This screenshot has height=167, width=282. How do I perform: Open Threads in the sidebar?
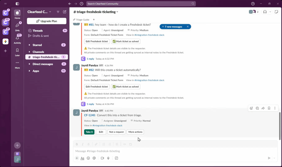pyautogui.click(x=38, y=31)
